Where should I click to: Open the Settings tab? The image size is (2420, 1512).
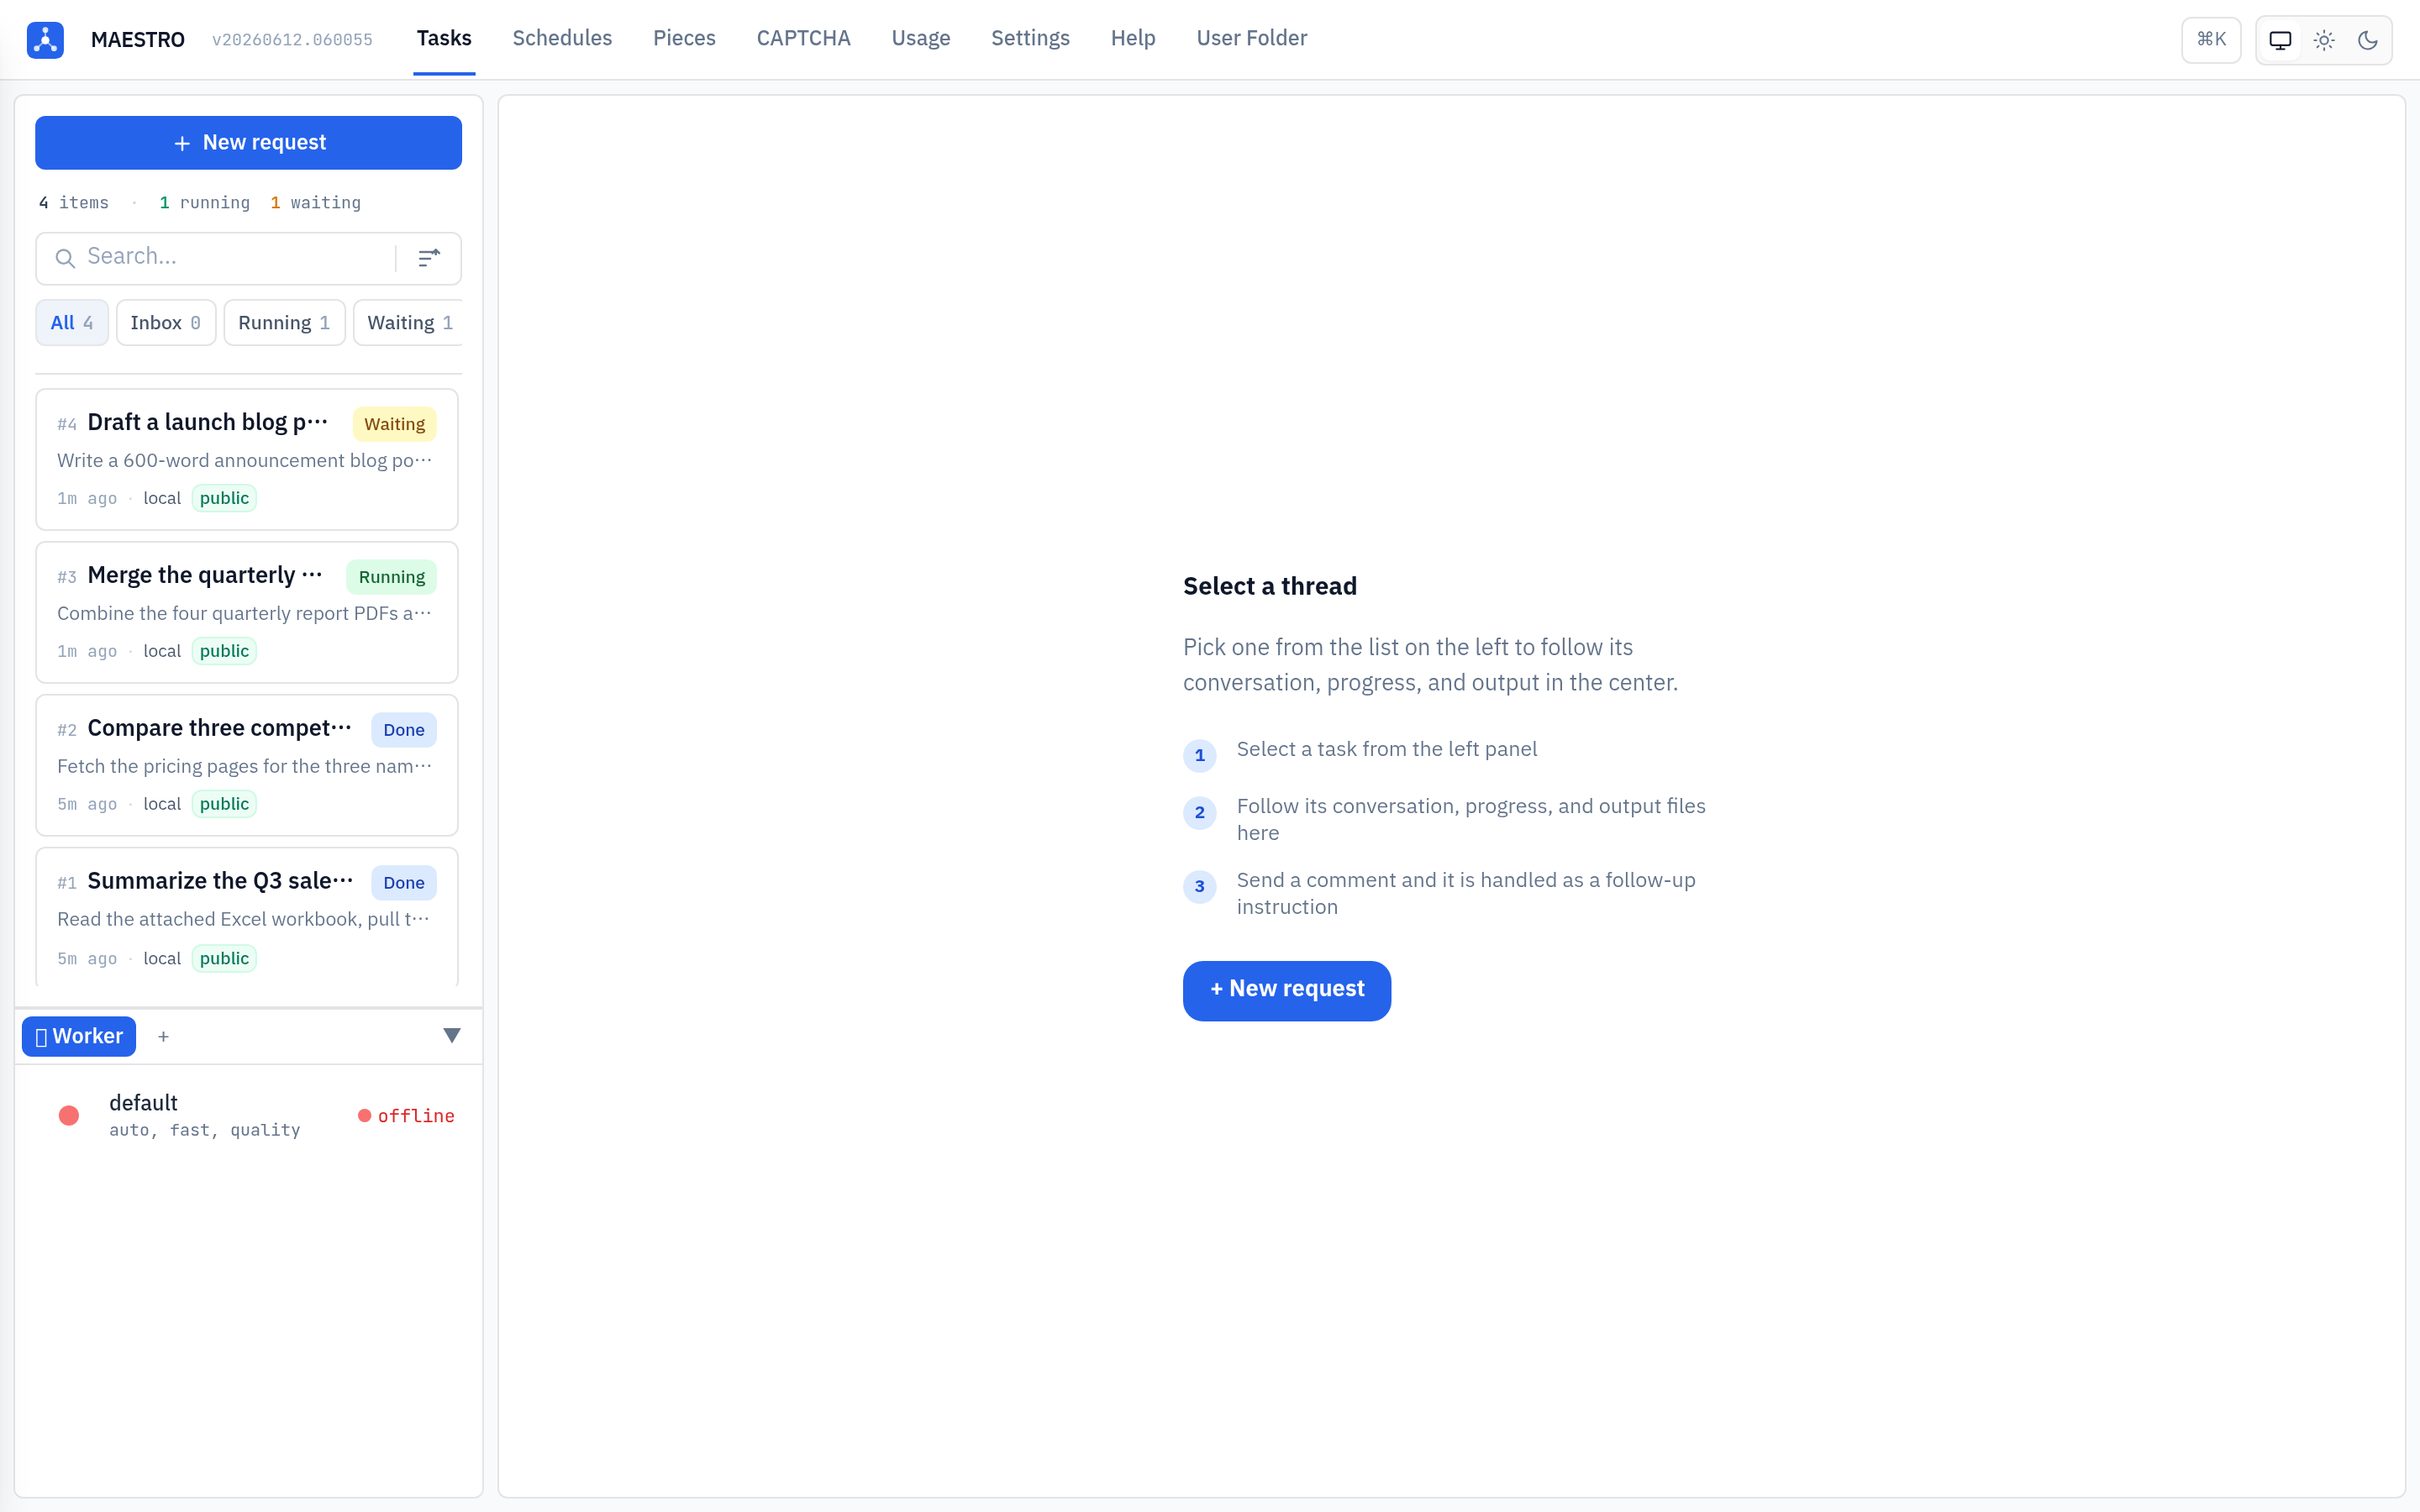[1030, 38]
